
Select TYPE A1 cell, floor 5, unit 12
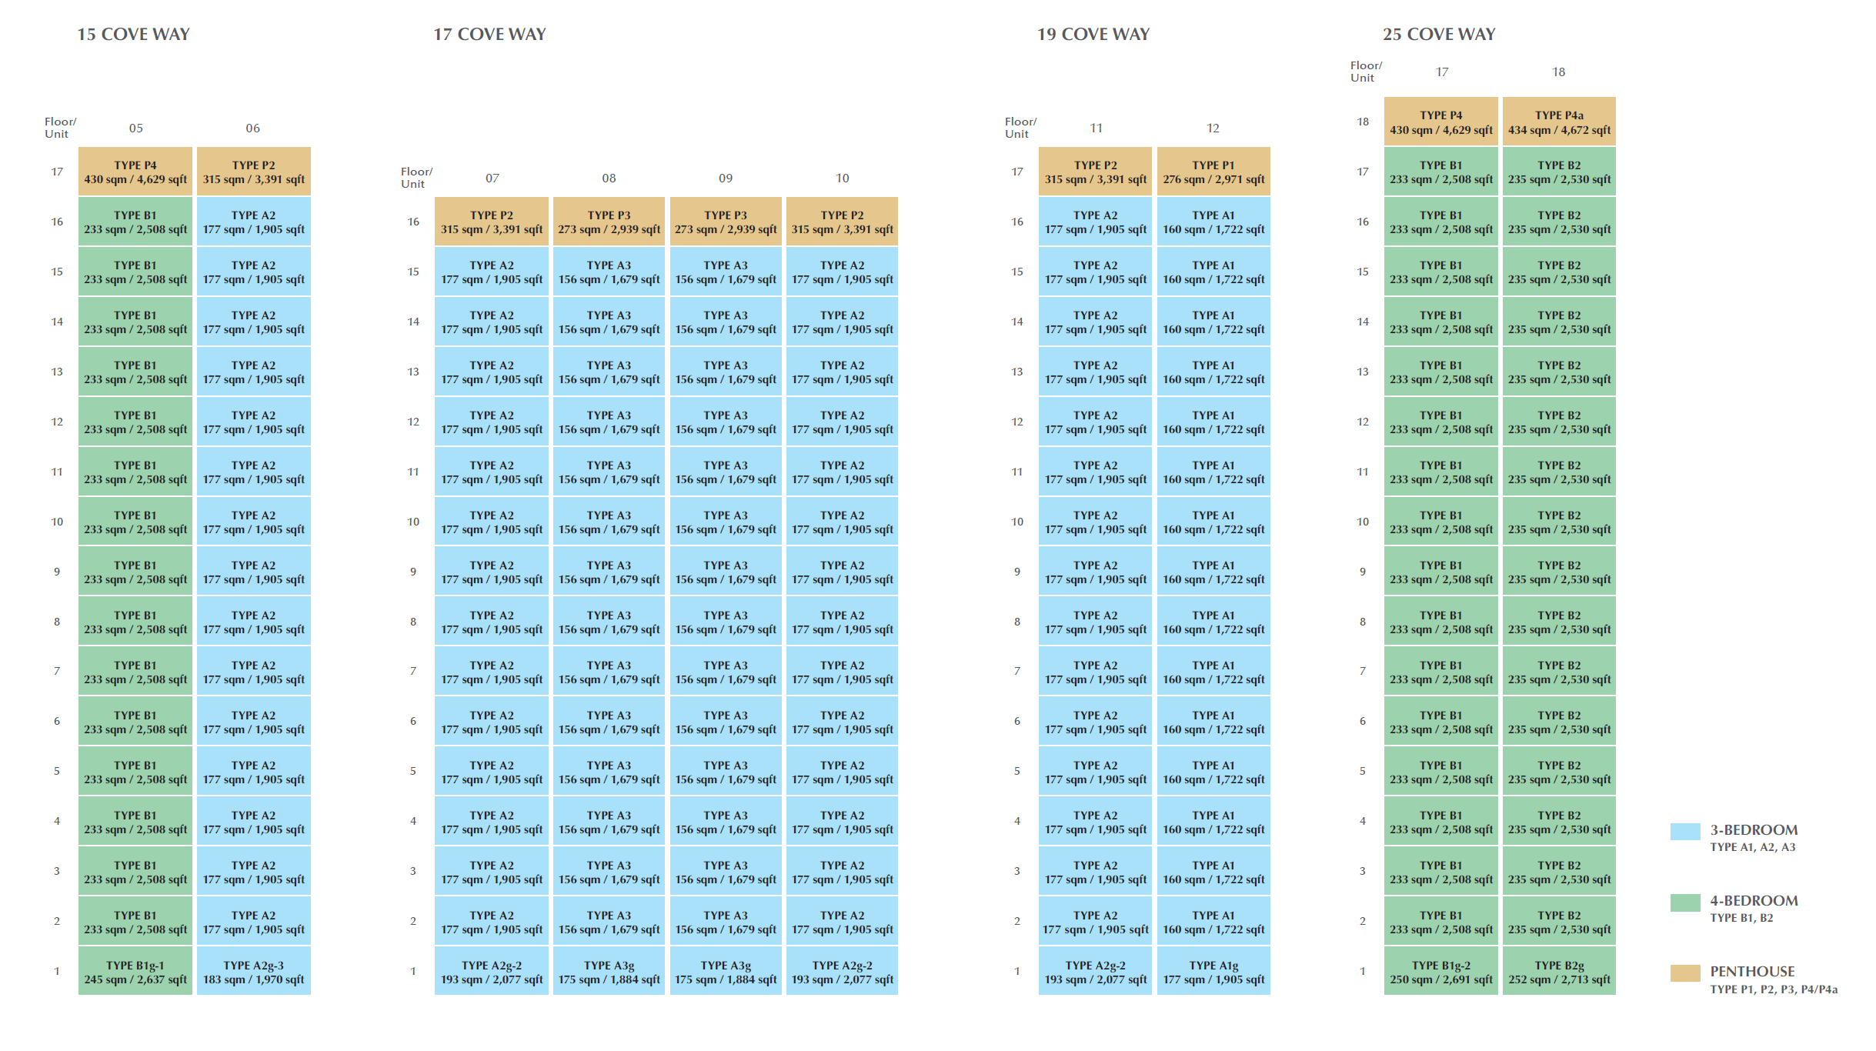click(1213, 772)
